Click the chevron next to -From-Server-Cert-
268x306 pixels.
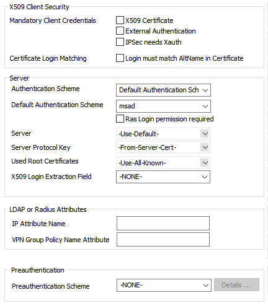pos(205,147)
